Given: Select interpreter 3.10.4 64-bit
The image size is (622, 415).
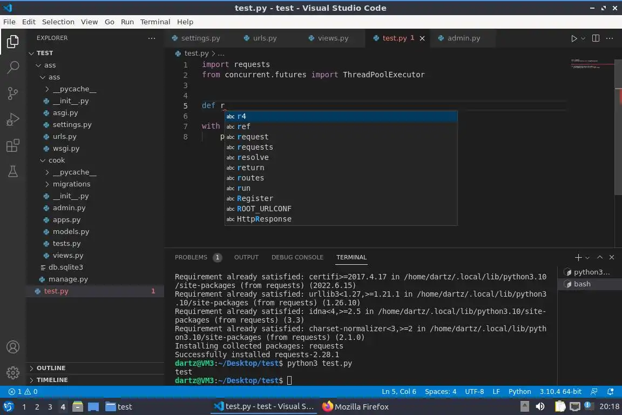Looking at the screenshot, I should click(x=560, y=392).
